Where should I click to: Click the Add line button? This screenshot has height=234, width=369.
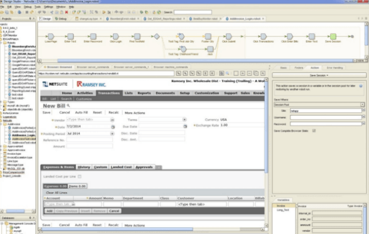coord(50,211)
